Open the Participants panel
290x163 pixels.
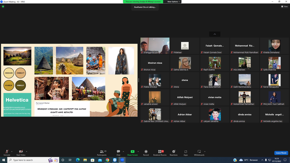102,153
